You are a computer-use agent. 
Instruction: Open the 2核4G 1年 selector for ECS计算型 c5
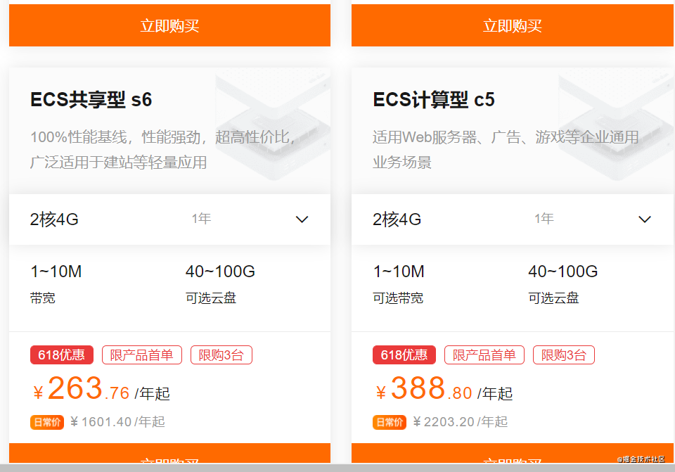pos(513,219)
